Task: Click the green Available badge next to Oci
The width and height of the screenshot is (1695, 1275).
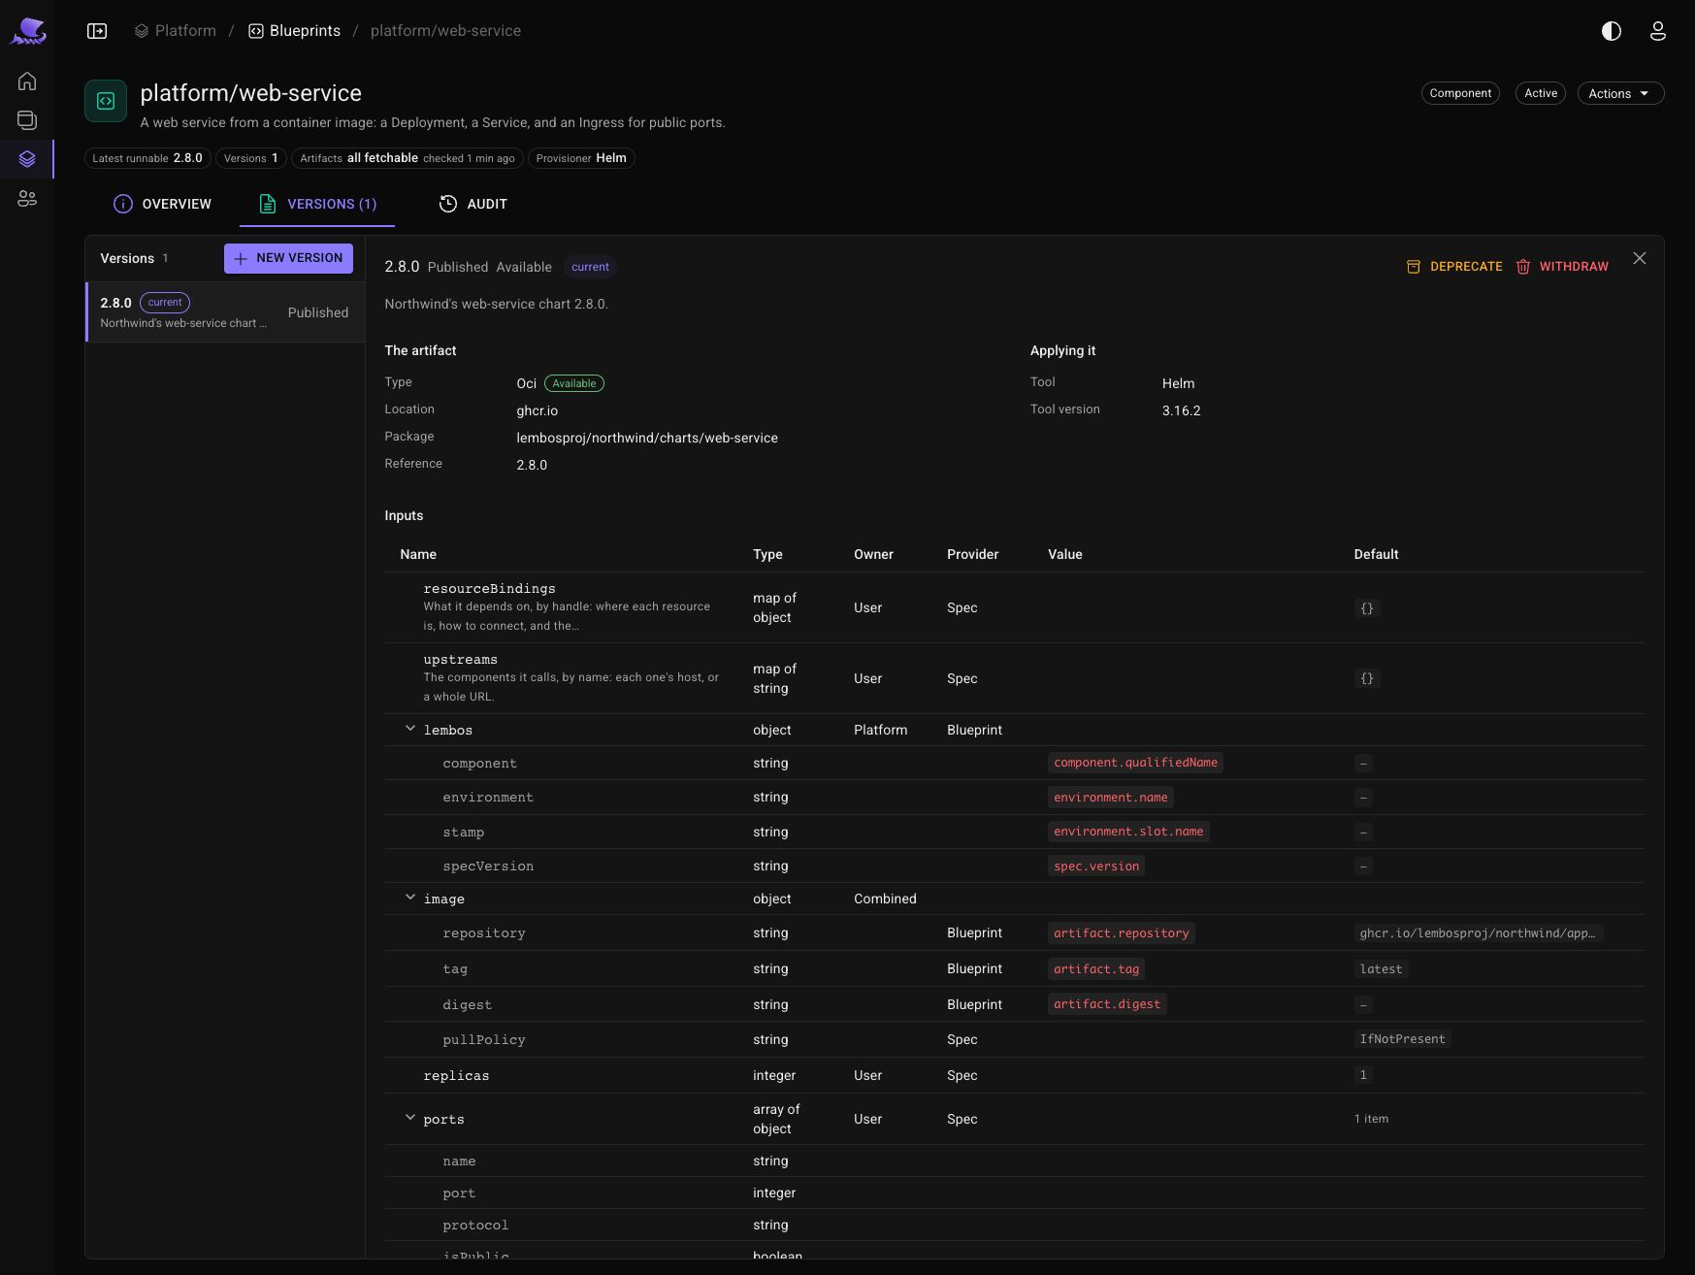Action: (574, 383)
